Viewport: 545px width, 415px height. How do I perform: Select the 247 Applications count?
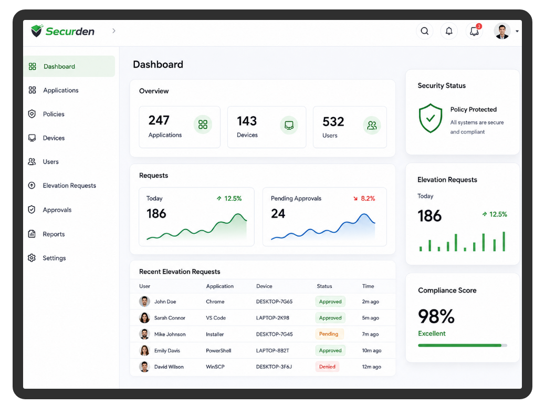pos(159,120)
